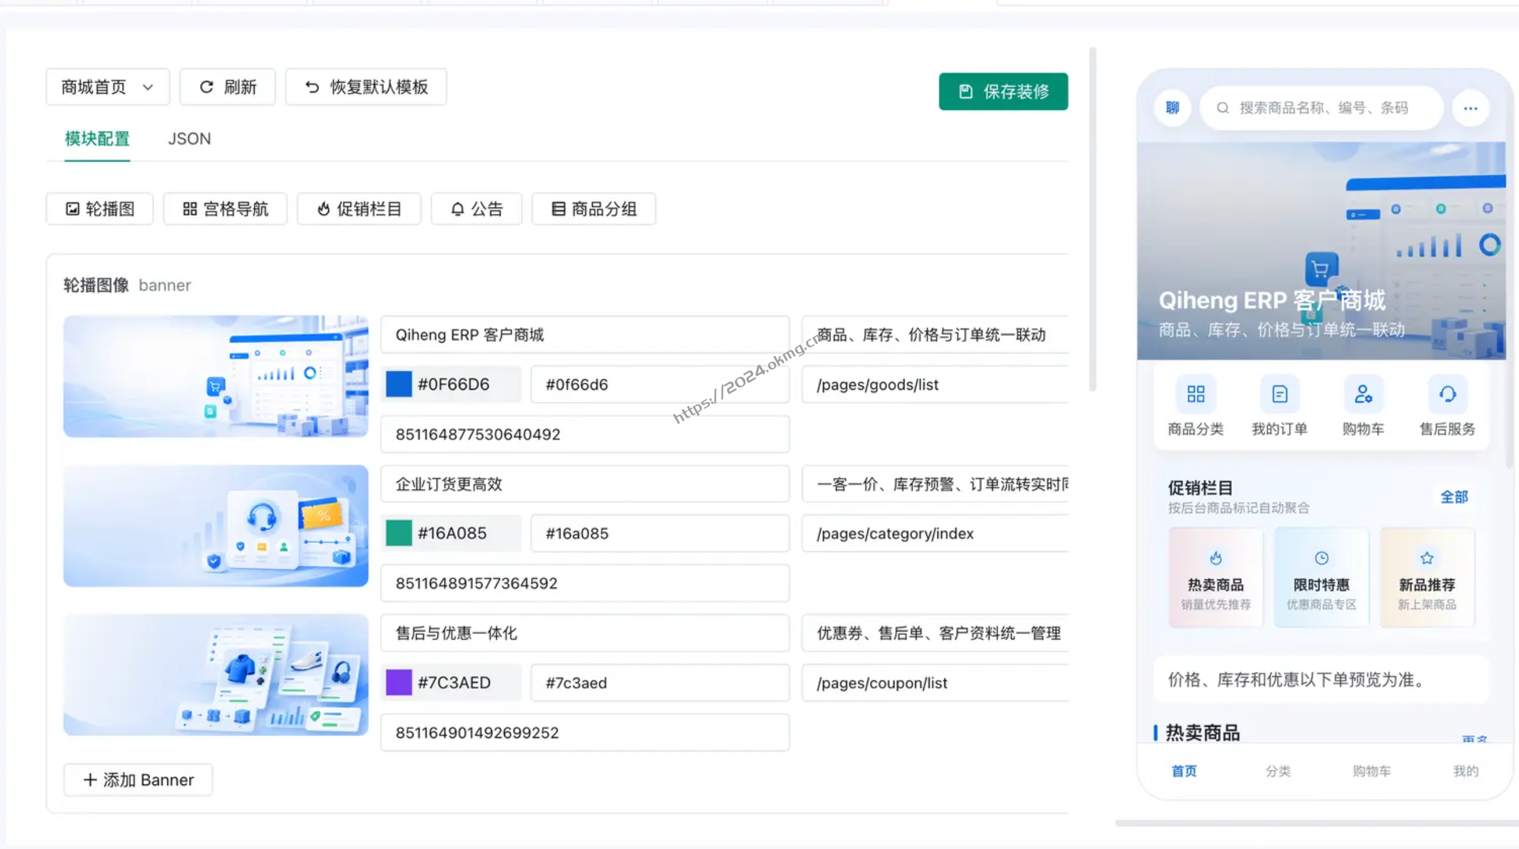
Task: Select the 轮播图 module button
Action: pos(100,209)
